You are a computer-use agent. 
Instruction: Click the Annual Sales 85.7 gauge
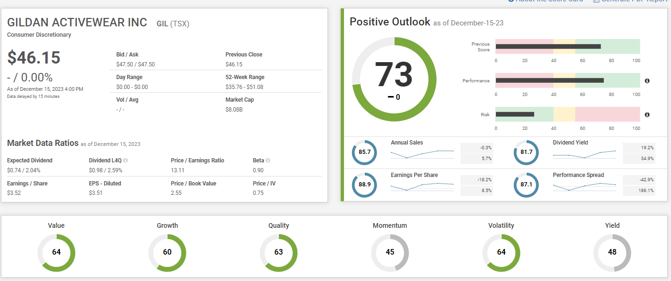[x=364, y=153]
